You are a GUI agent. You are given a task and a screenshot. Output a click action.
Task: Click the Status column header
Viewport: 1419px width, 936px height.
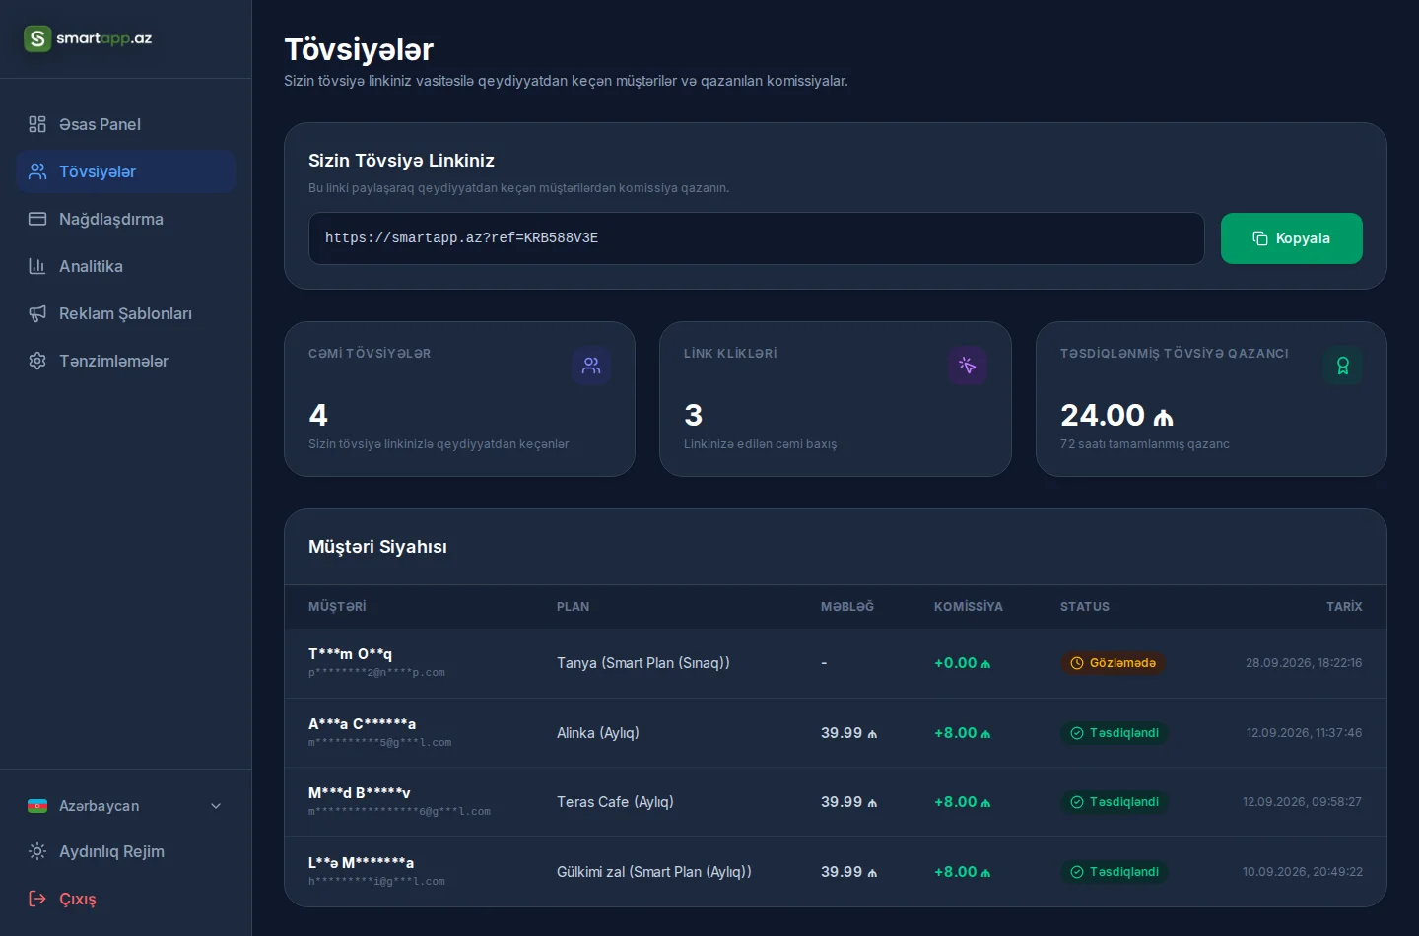[x=1084, y=607]
